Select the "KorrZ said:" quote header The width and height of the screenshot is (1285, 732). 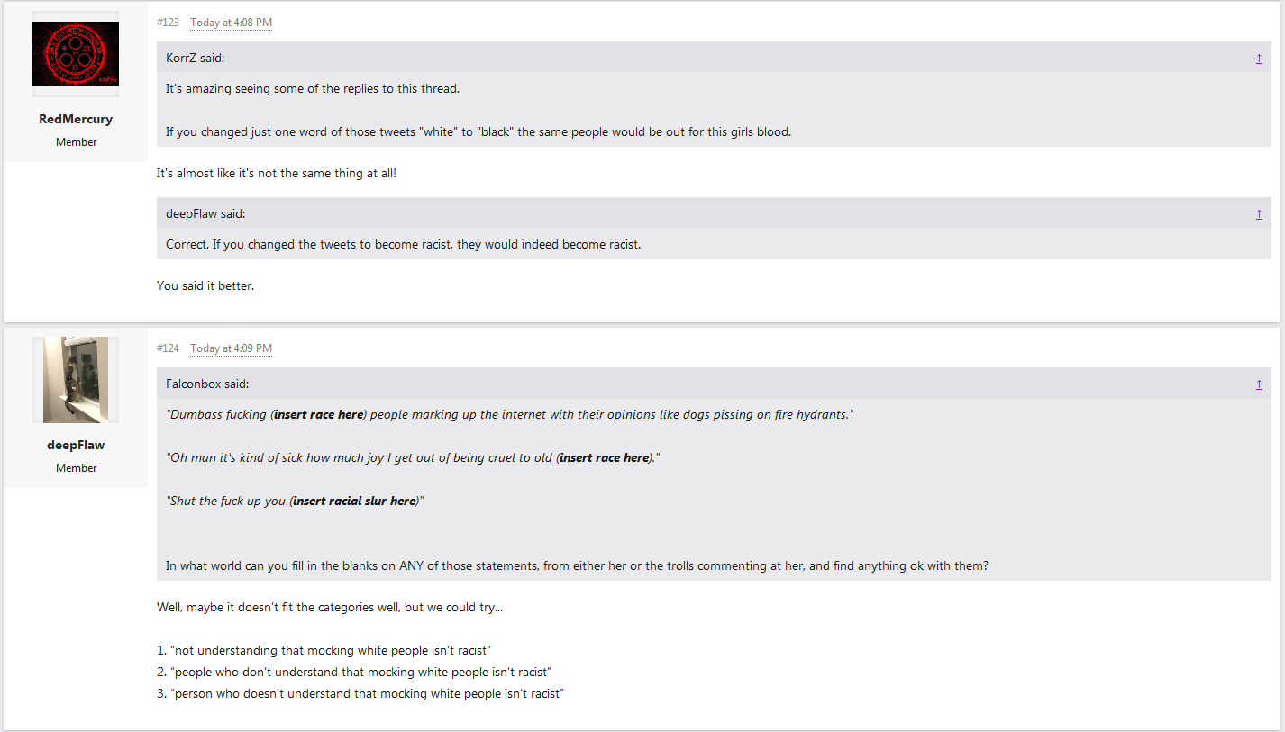click(195, 59)
